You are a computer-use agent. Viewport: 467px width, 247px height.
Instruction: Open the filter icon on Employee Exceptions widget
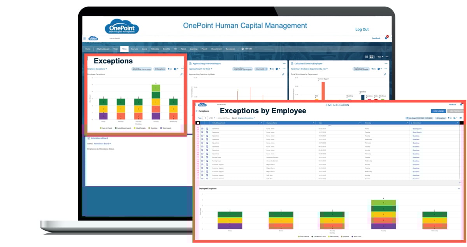[169, 69]
